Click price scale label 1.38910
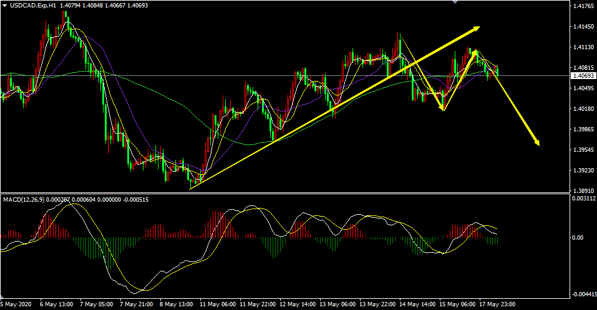Viewport: 597px width, 310px height. [583, 190]
